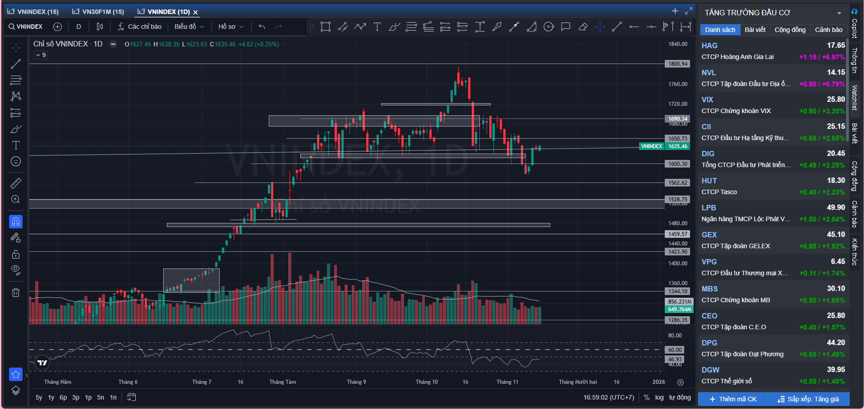Click the TradingView logo on chart
The width and height of the screenshot is (865, 409).
(x=42, y=363)
